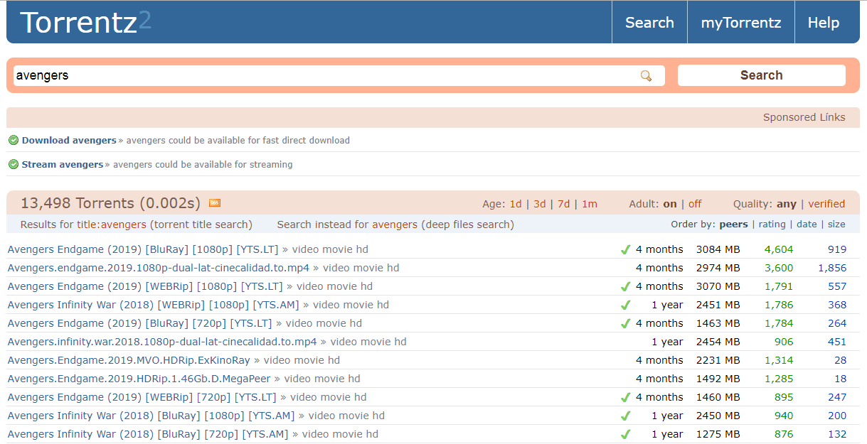Set Quality filter to any
This screenshot has height=444, width=867.
click(786, 204)
